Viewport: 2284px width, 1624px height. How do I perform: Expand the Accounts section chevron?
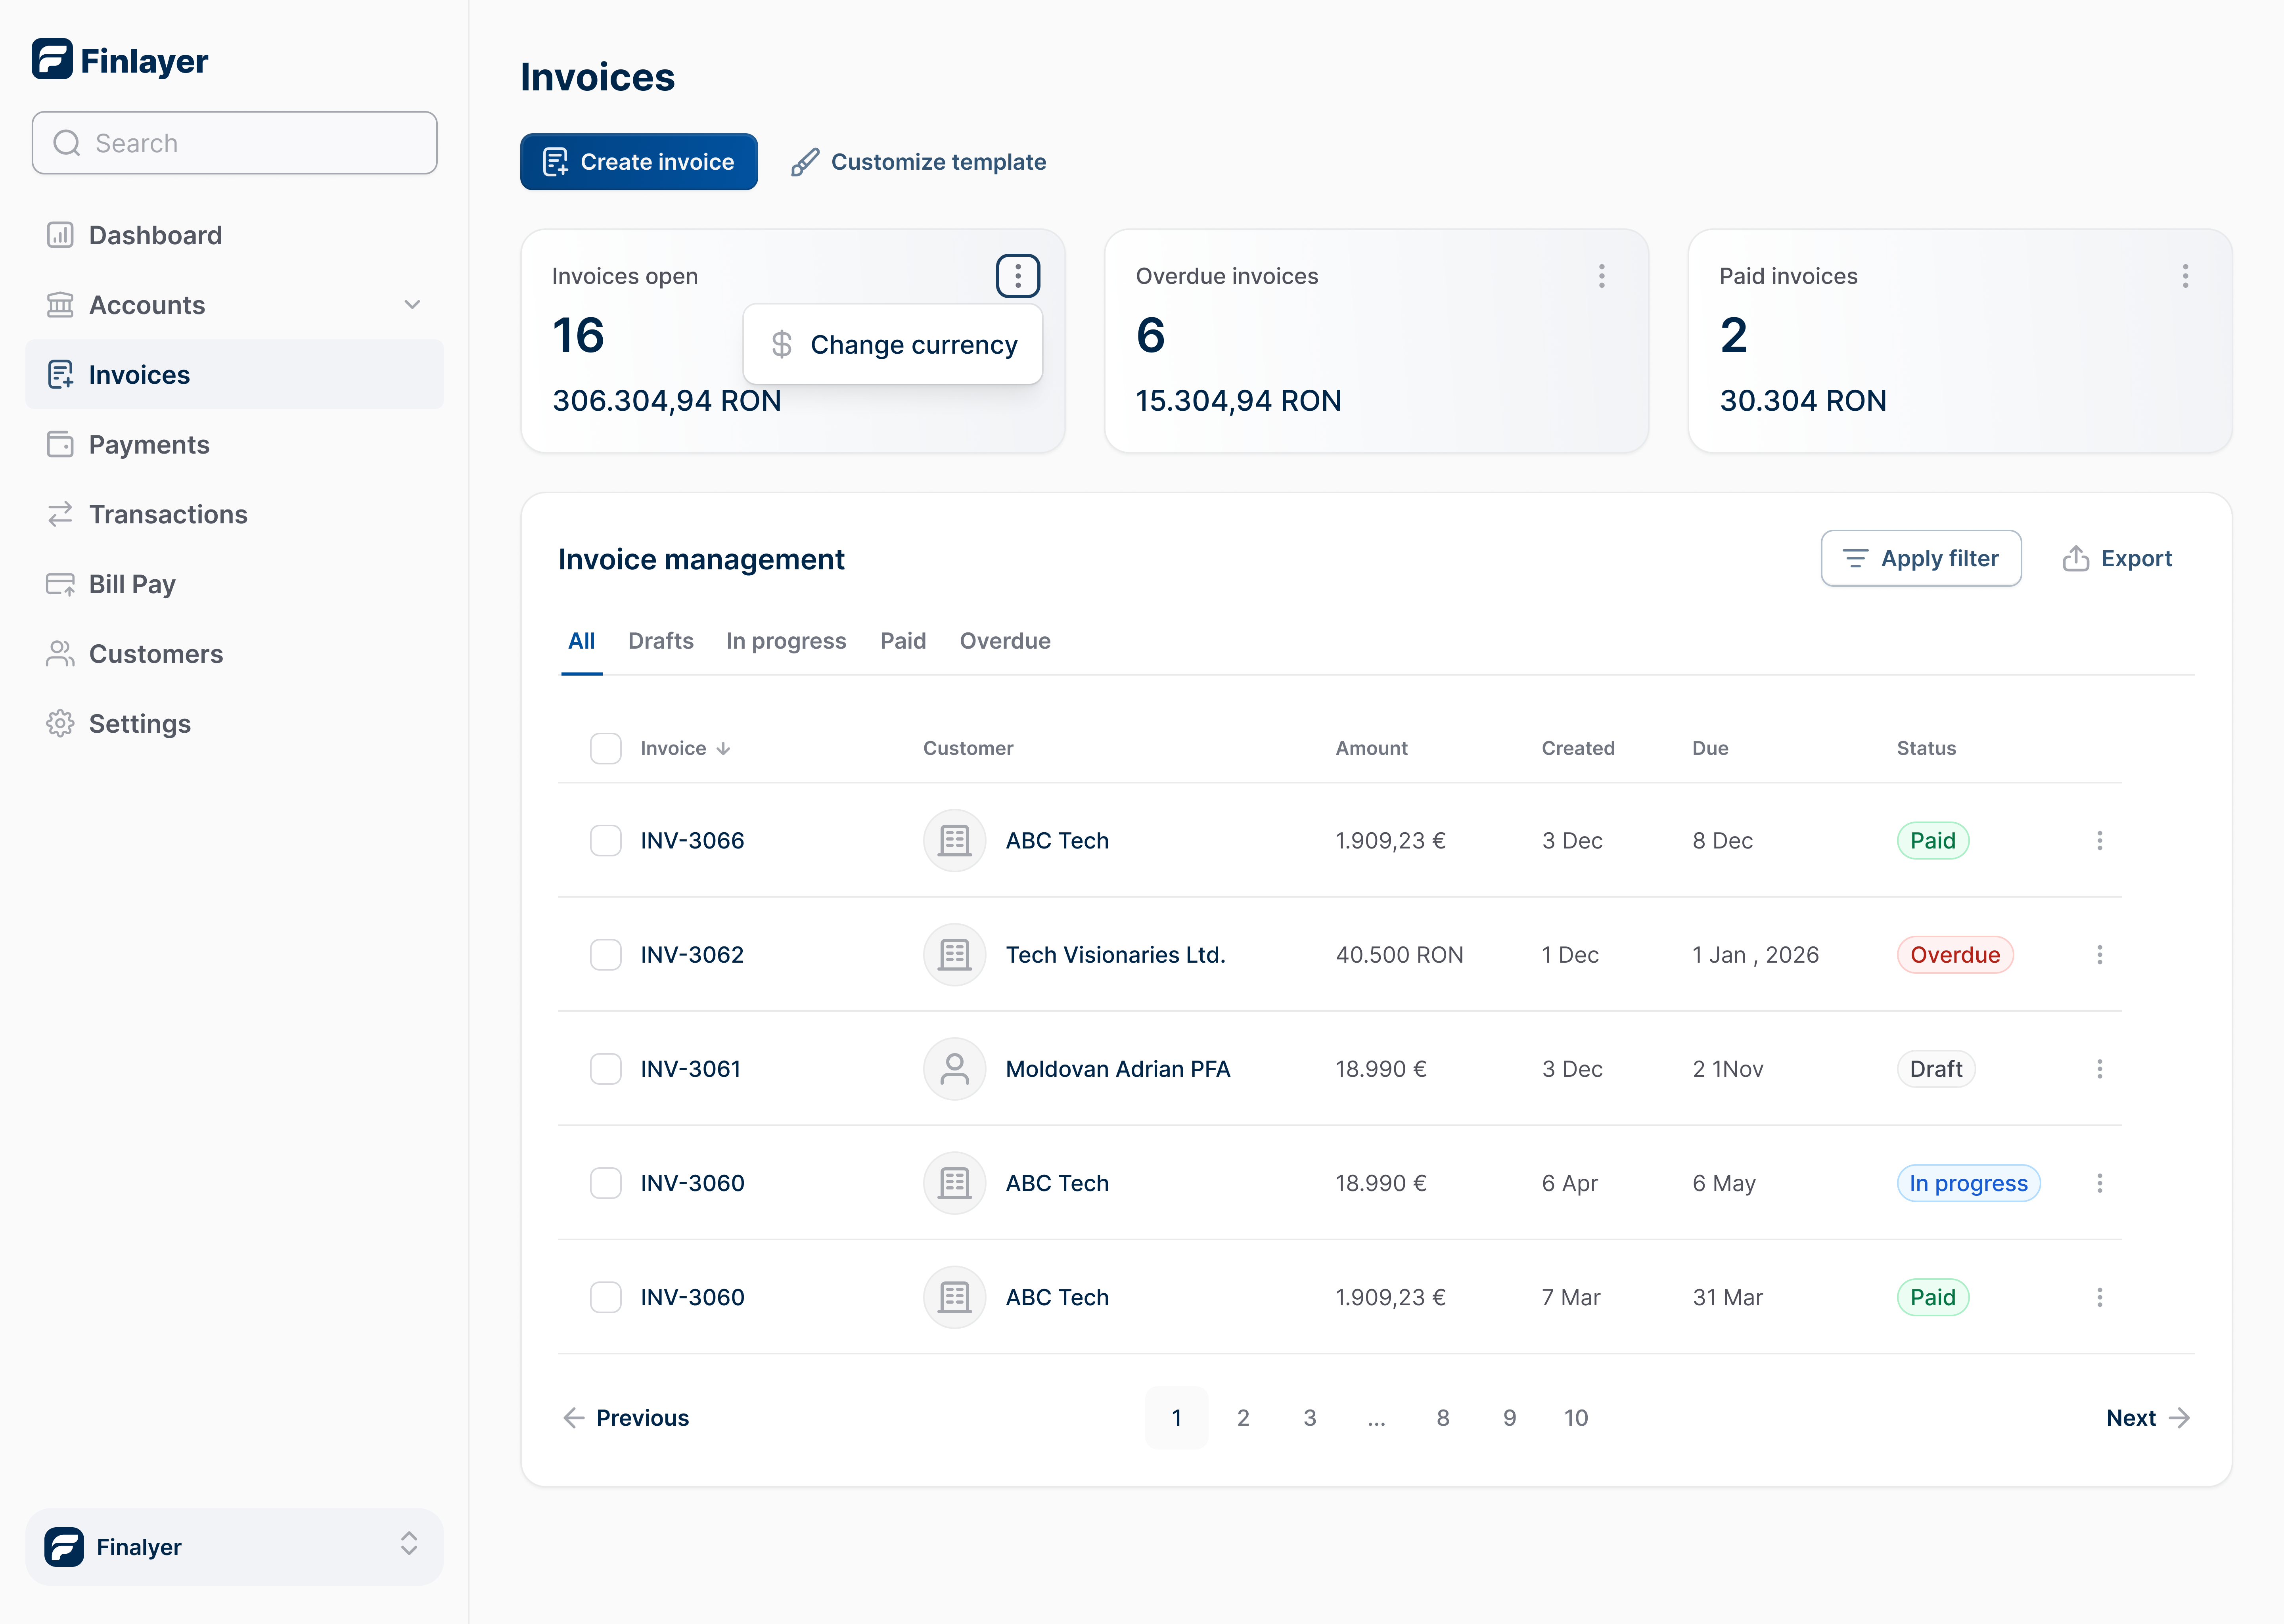(412, 304)
